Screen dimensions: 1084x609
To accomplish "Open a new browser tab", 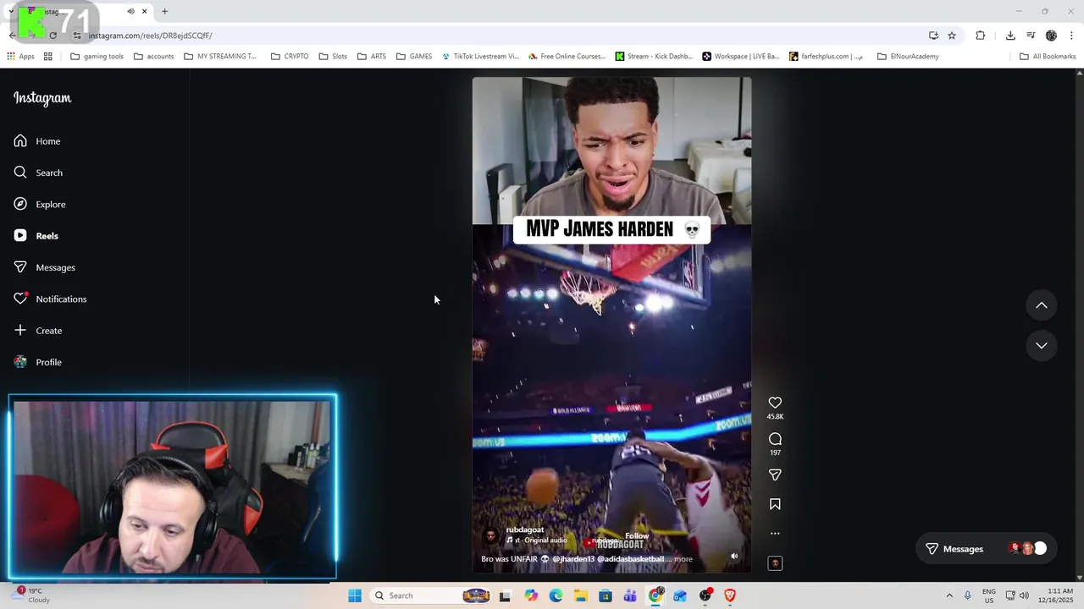I will tap(164, 12).
